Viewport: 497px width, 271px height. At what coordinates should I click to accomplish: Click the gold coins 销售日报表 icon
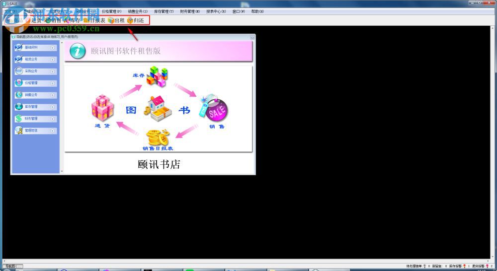click(158, 137)
